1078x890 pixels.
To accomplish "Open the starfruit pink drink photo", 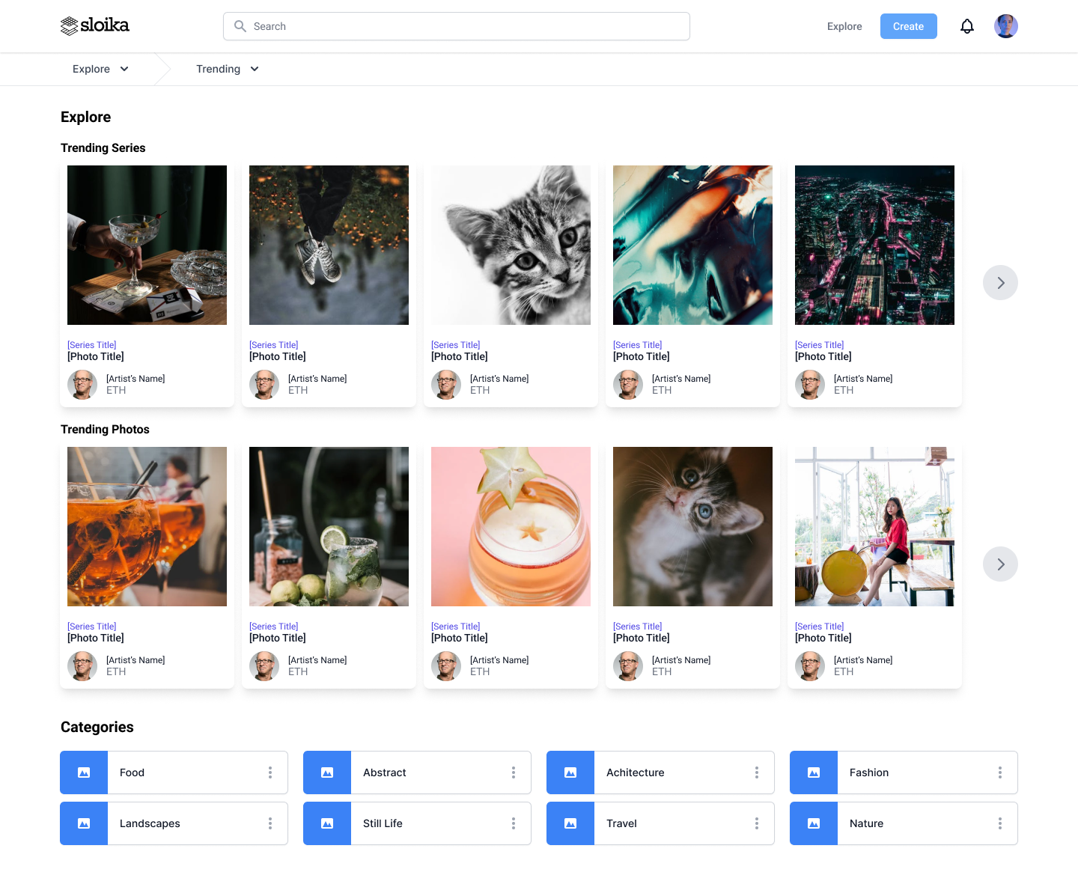I will (x=511, y=526).
